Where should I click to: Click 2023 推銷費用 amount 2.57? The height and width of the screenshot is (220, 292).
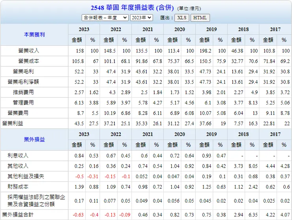tap(79, 92)
